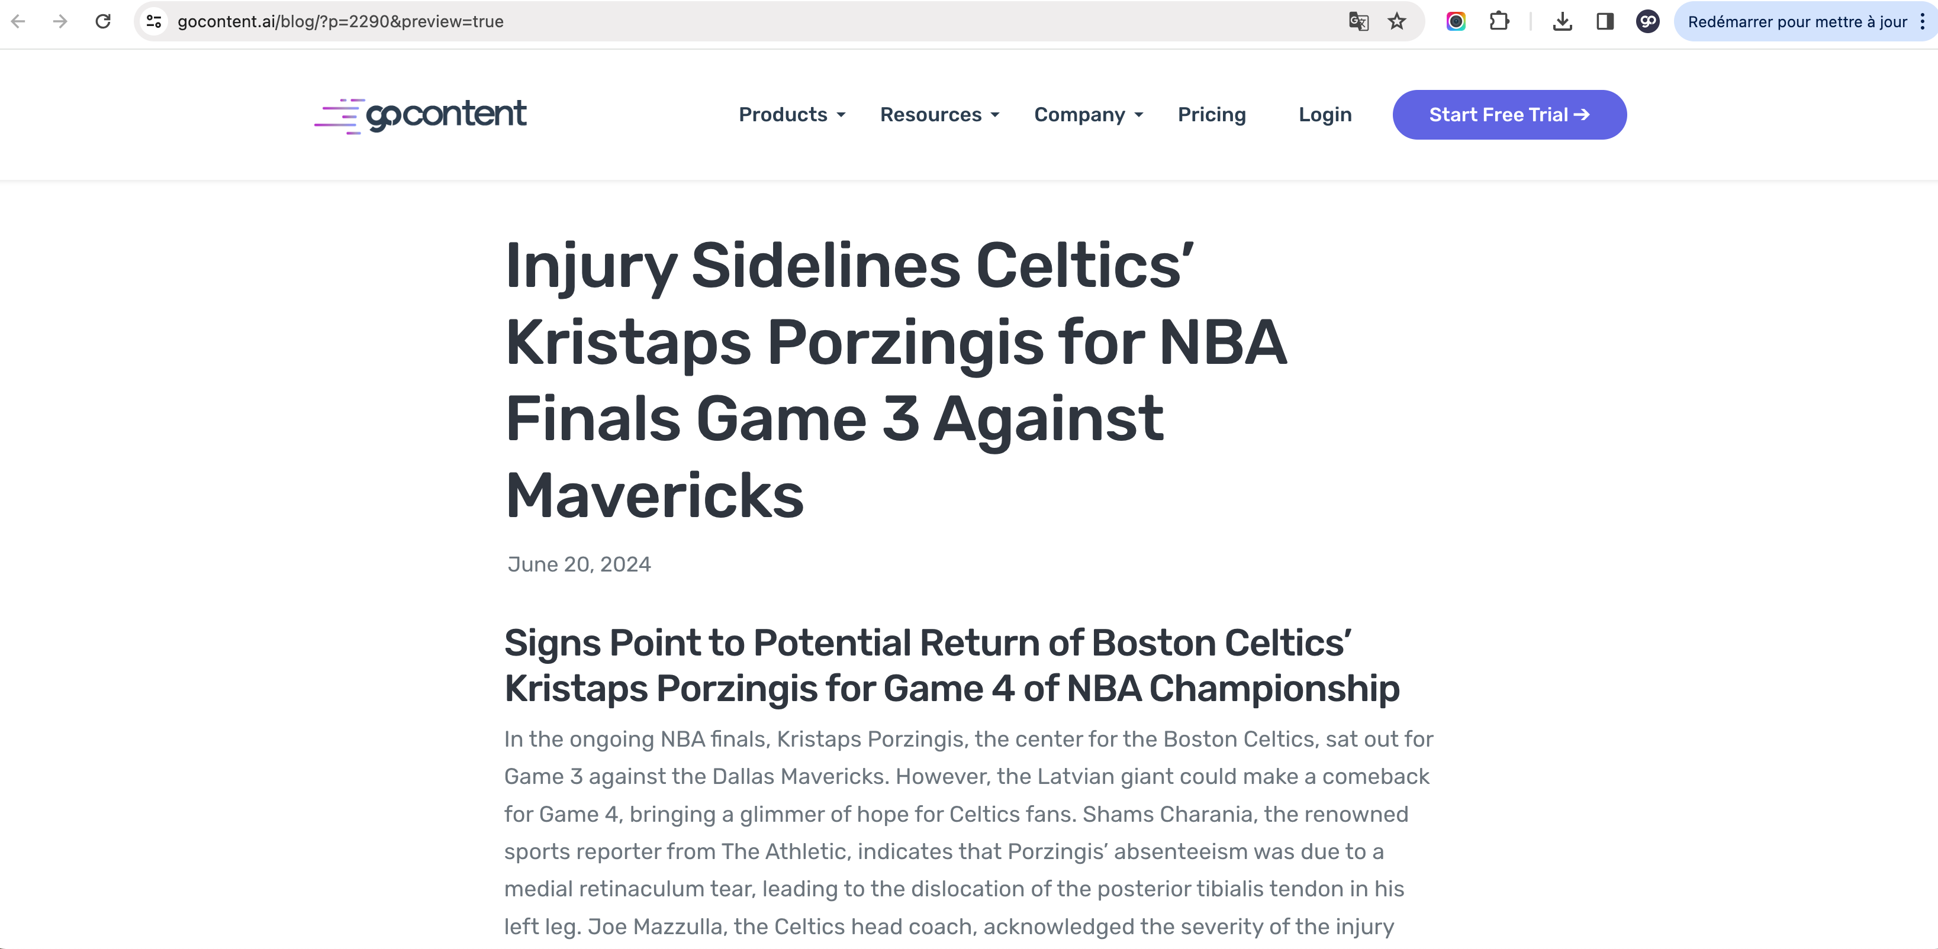This screenshot has height=949, width=1938.
Task: Click the Start Free Trial button
Action: (x=1509, y=114)
